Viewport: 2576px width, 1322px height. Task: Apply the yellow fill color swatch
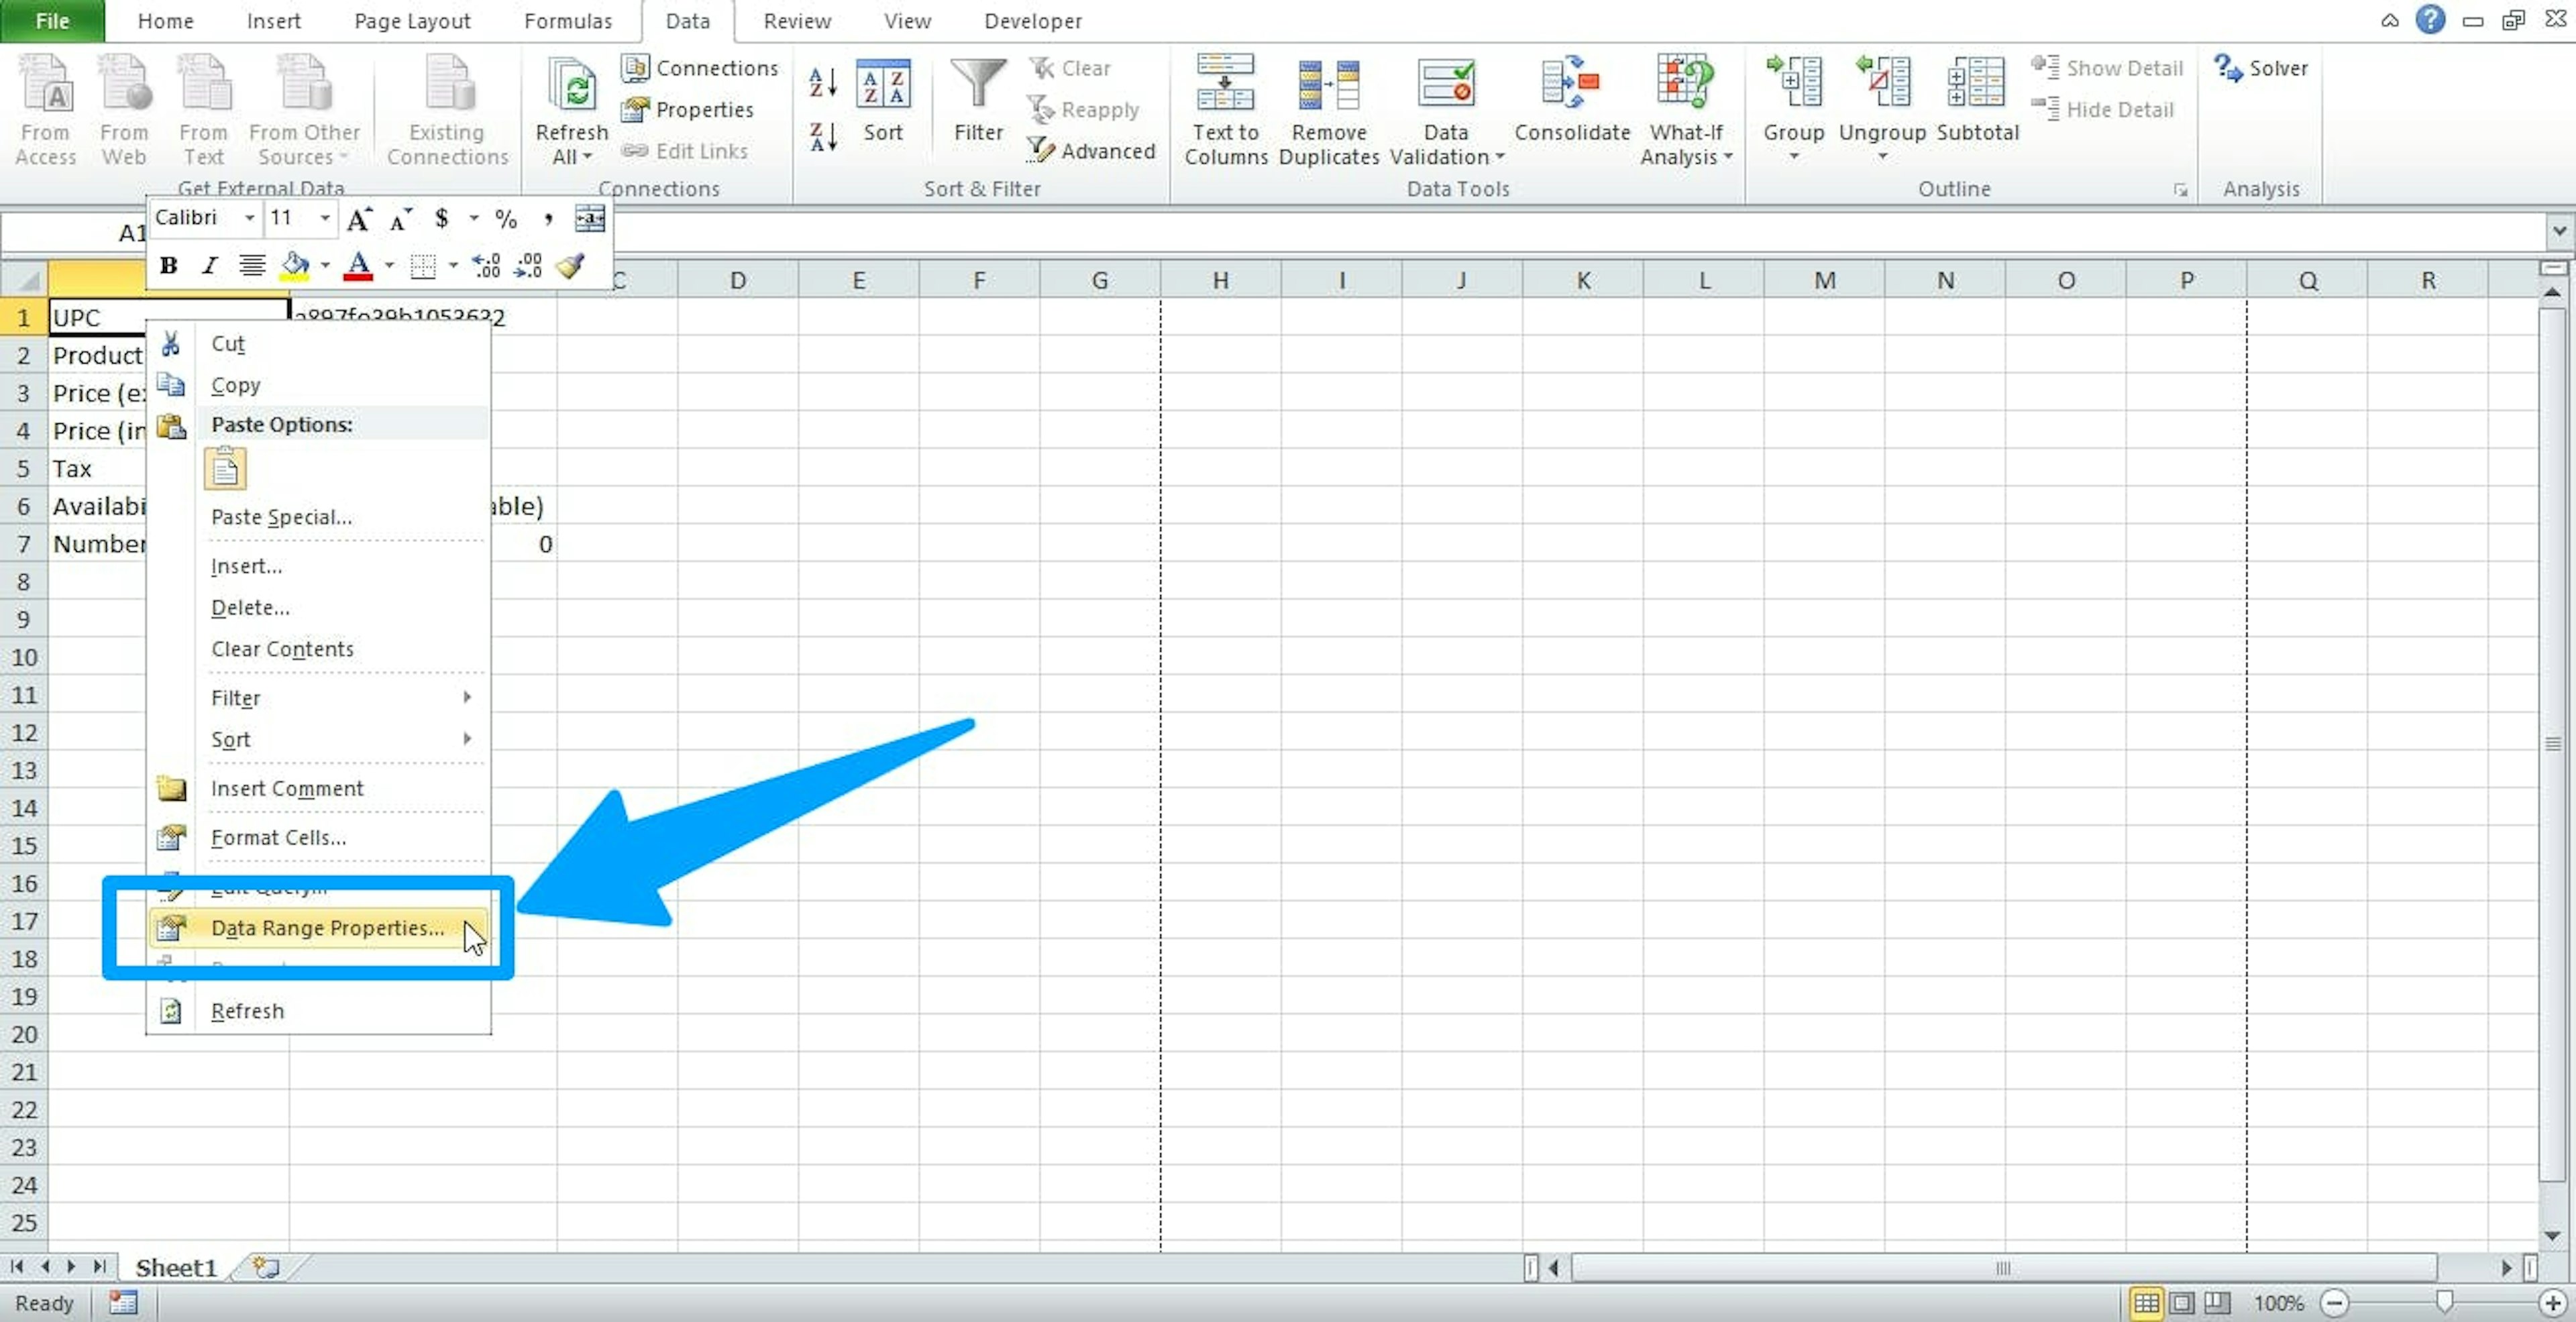[x=295, y=265]
